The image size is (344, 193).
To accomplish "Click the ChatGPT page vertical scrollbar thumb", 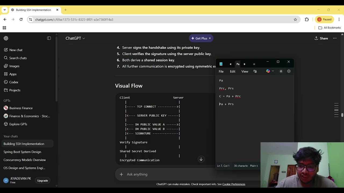I will click(x=342, y=115).
